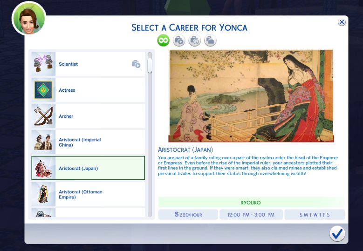Click the S M T W T F S workdays field
Screen dimensions: 363x251
(315, 215)
